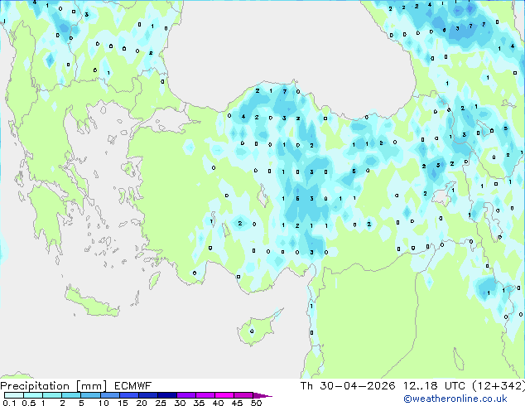
Task: Click the "(12+342)" forecast offset text
Action: [499, 386]
